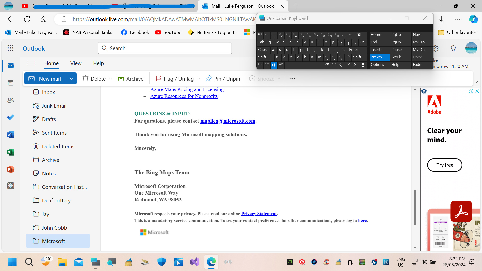Click Try free in the Adobe ad

pos(445,165)
